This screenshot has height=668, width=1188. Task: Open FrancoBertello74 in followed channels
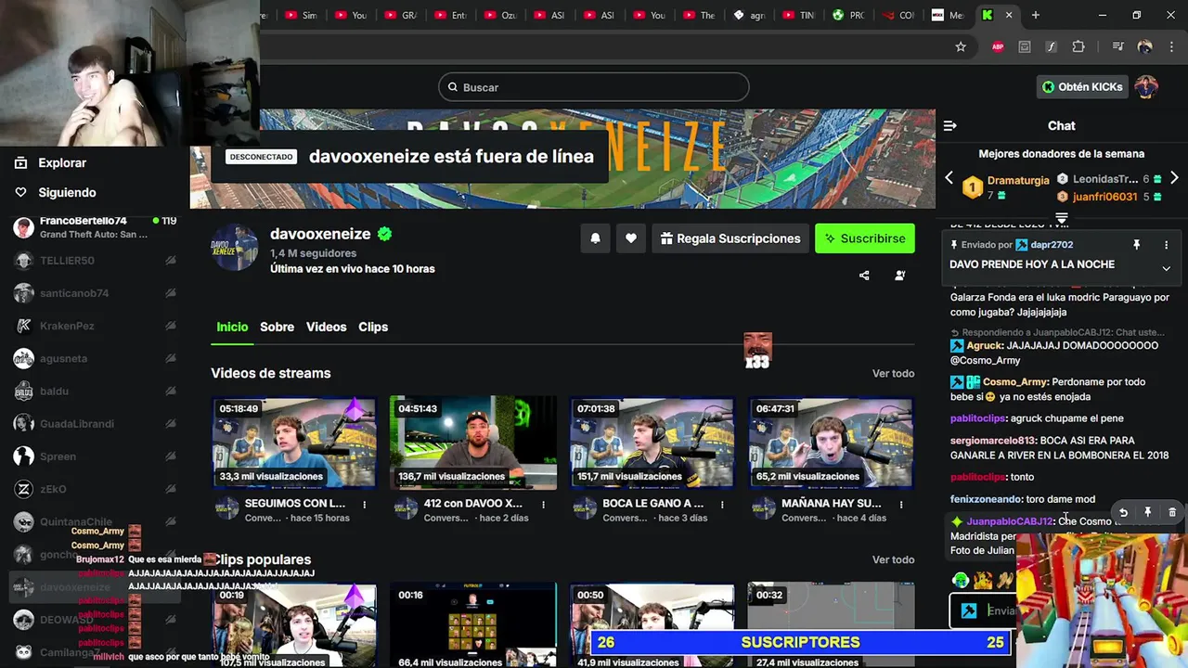click(x=95, y=227)
